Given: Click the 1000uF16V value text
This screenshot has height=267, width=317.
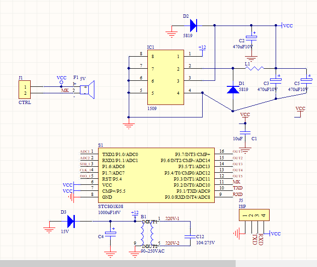Looking at the screenshot, I should click(x=109, y=213).
